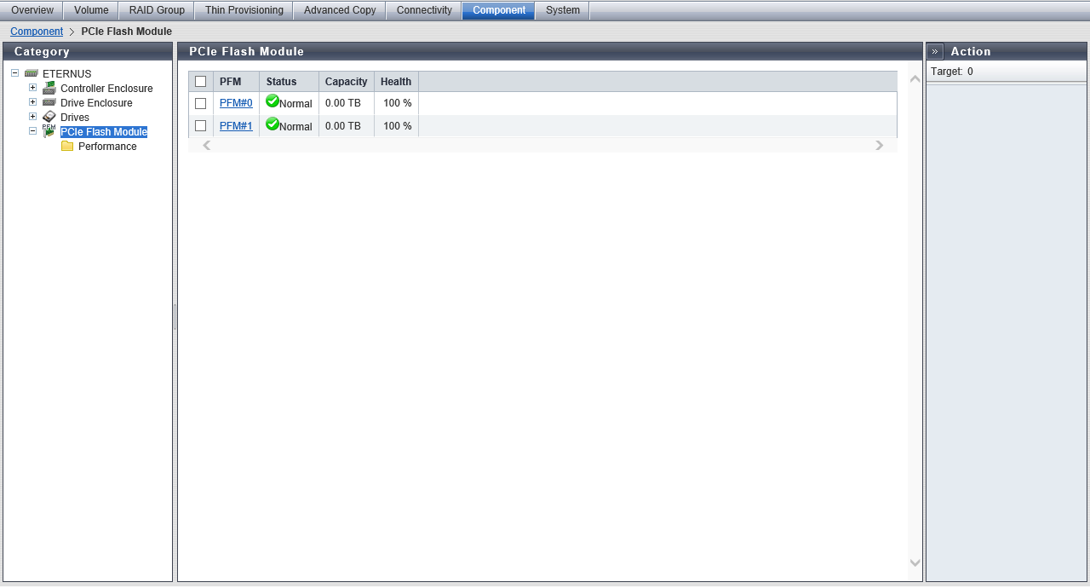
Task: Check the box for the PFM#1 row
Action: point(201,126)
